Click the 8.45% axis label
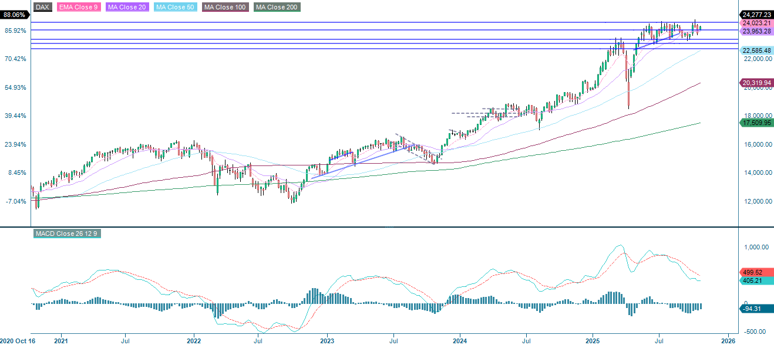The height and width of the screenshot is (345, 774). coord(16,172)
